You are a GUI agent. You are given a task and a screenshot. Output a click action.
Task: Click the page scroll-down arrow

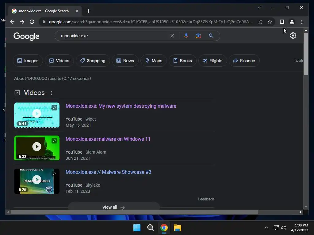pos(306,207)
